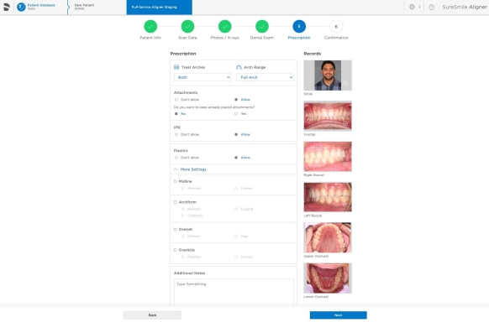Viewport: 489px width, 322px height.
Task: Collapse the More Settings section
Action: click(190, 169)
